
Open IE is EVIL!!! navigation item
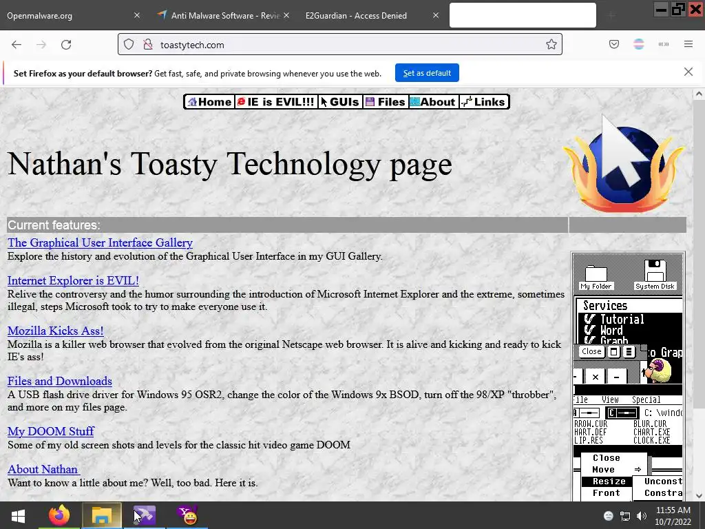click(x=275, y=102)
